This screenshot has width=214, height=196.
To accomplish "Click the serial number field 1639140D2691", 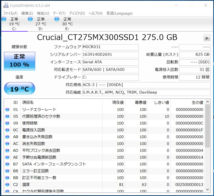I will (110, 55).
